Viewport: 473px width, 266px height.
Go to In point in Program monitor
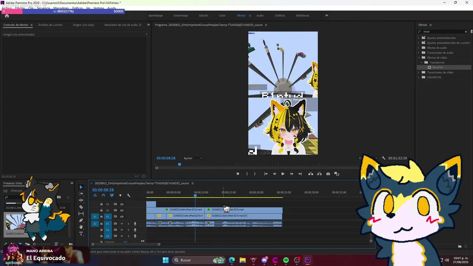click(266, 174)
